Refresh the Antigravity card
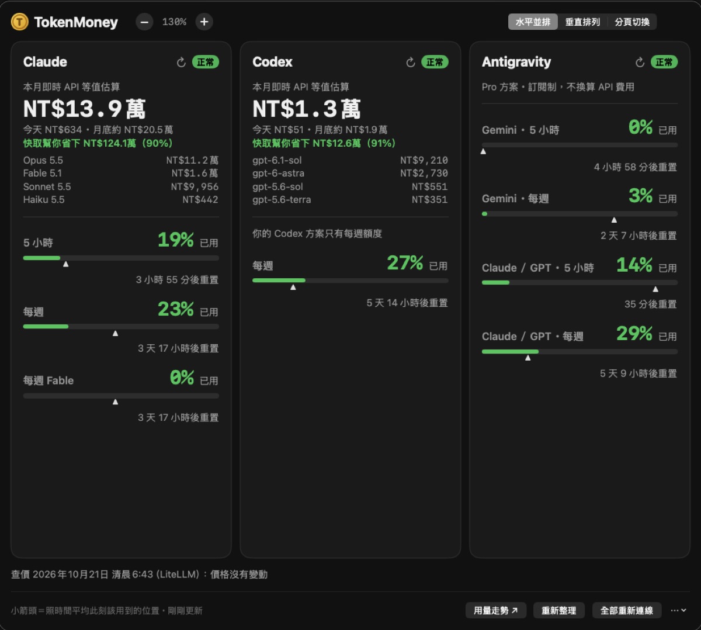The width and height of the screenshot is (701, 630). tap(640, 63)
